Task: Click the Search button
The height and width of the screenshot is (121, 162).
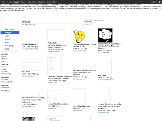Action: tap(88, 22)
